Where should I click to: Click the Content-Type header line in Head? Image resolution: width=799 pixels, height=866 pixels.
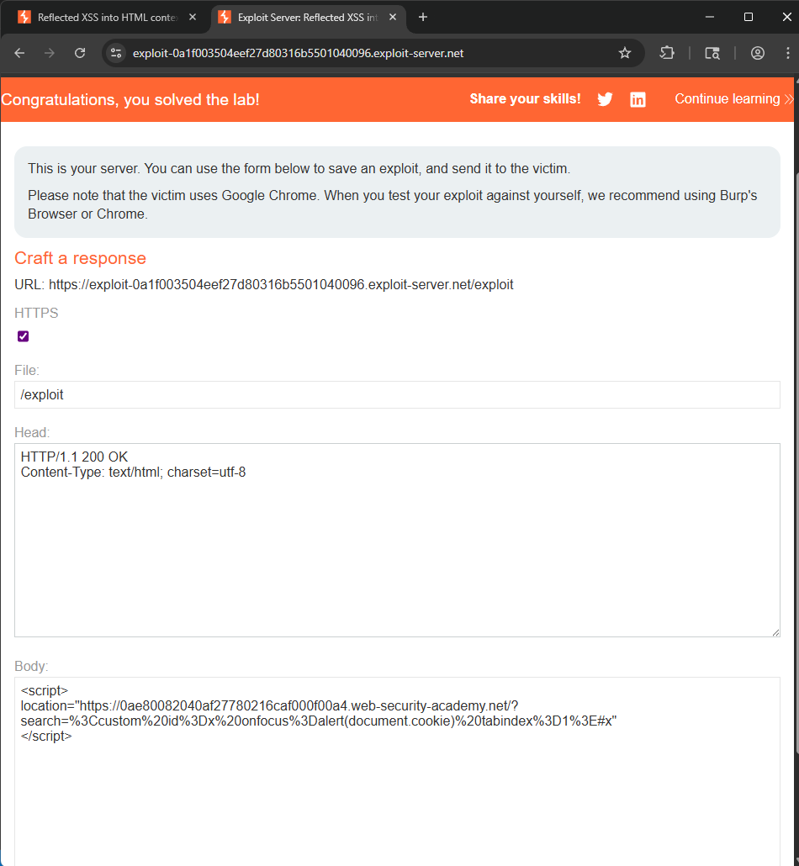(x=133, y=473)
